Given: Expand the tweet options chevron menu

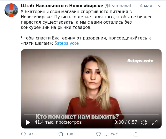Looking at the screenshot, I should pyautogui.click(x=160, y=6).
